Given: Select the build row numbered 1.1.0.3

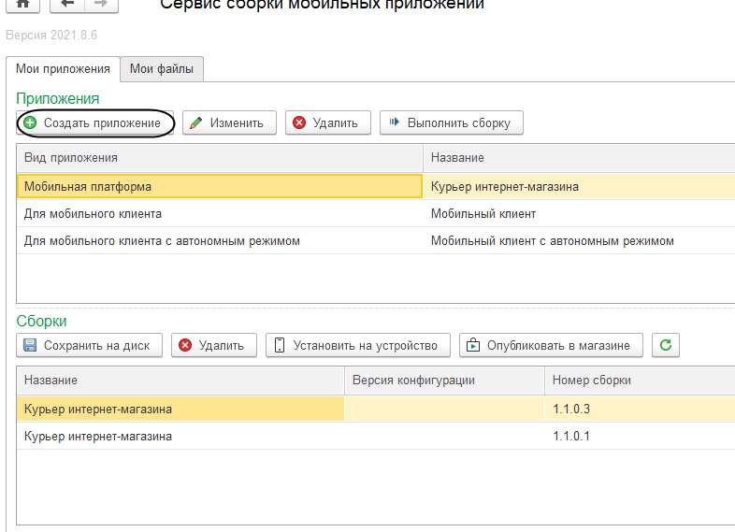Looking at the screenshot, I should 376,410.
